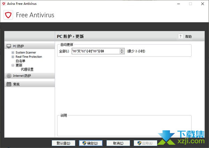Collapse the 更新 tree node

point(13,65)
